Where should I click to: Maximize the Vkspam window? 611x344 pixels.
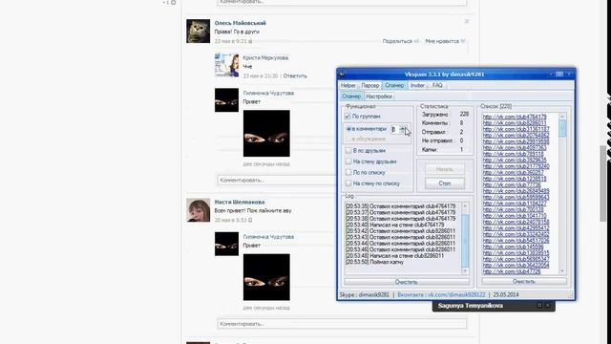[x=559, y=75]
